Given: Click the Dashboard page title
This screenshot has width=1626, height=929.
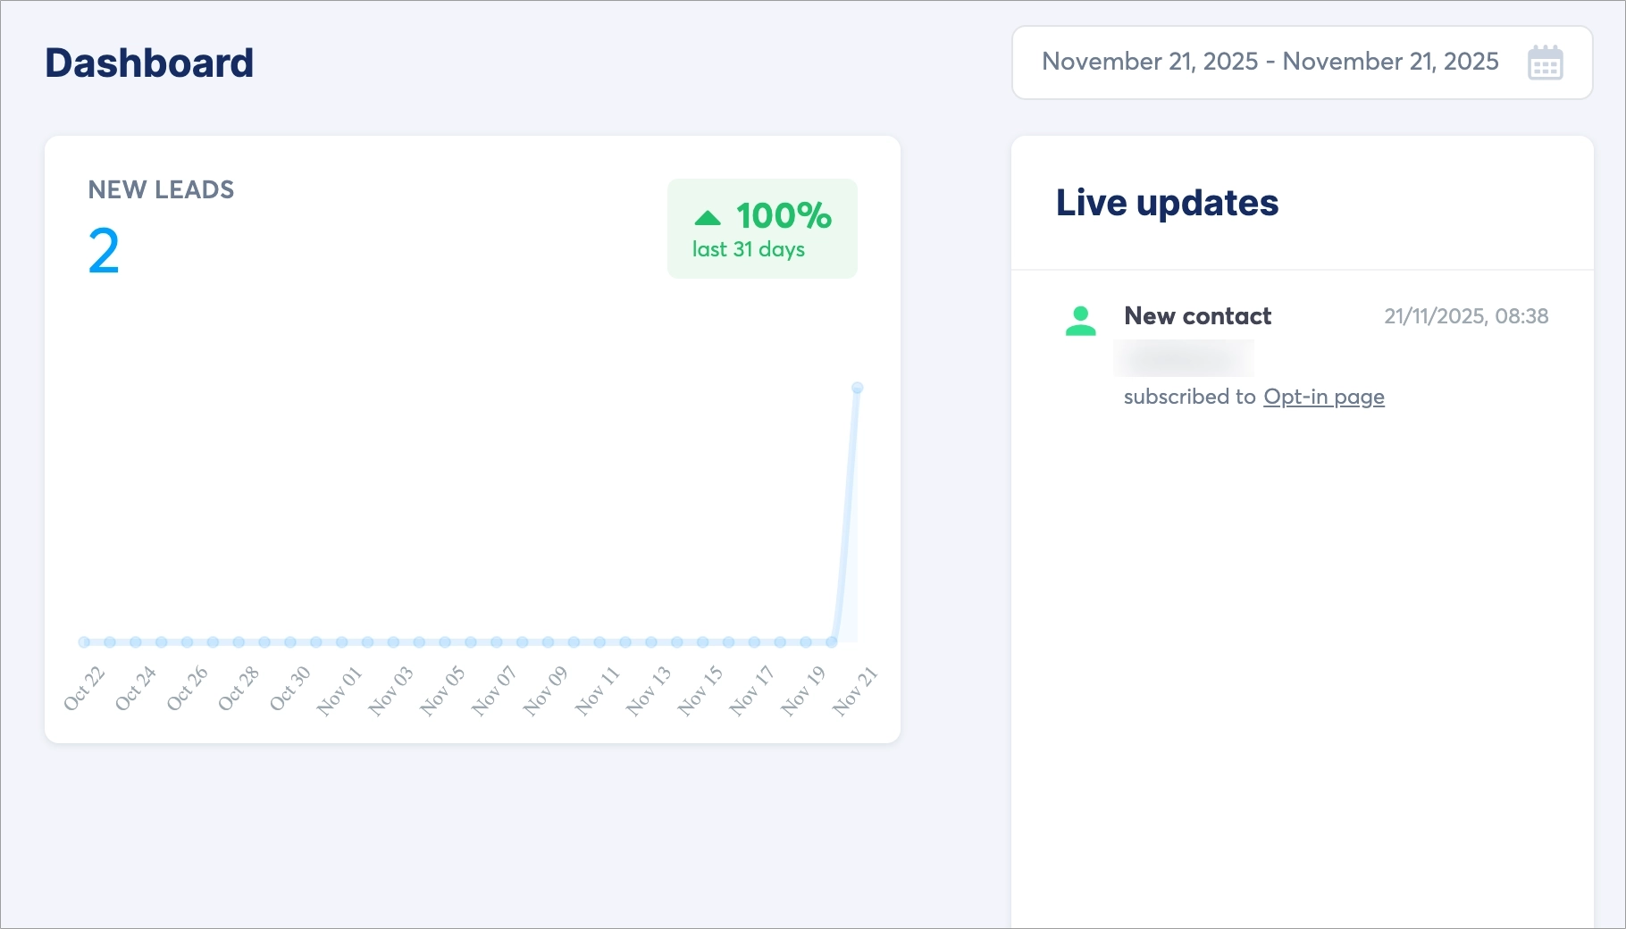Looking at the screenshot, I should [149, 63].
